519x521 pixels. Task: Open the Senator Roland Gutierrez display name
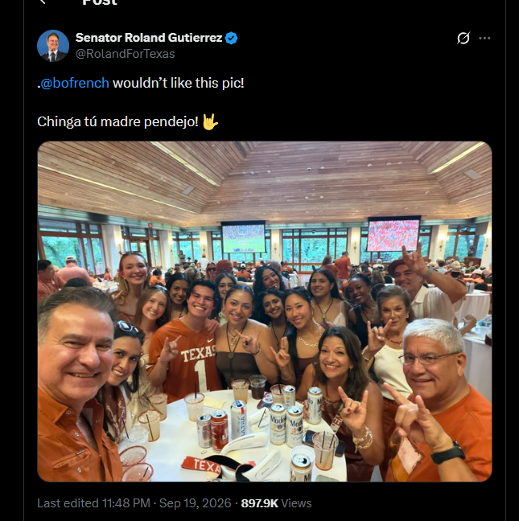tap(149, 38)
